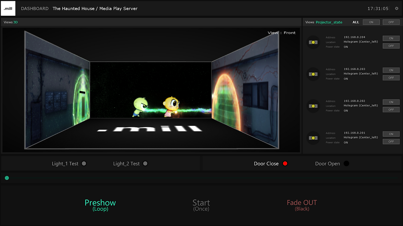Click the green timeline progress handle
This screenshot has height=226, width=403.
(x=7, y=178)
